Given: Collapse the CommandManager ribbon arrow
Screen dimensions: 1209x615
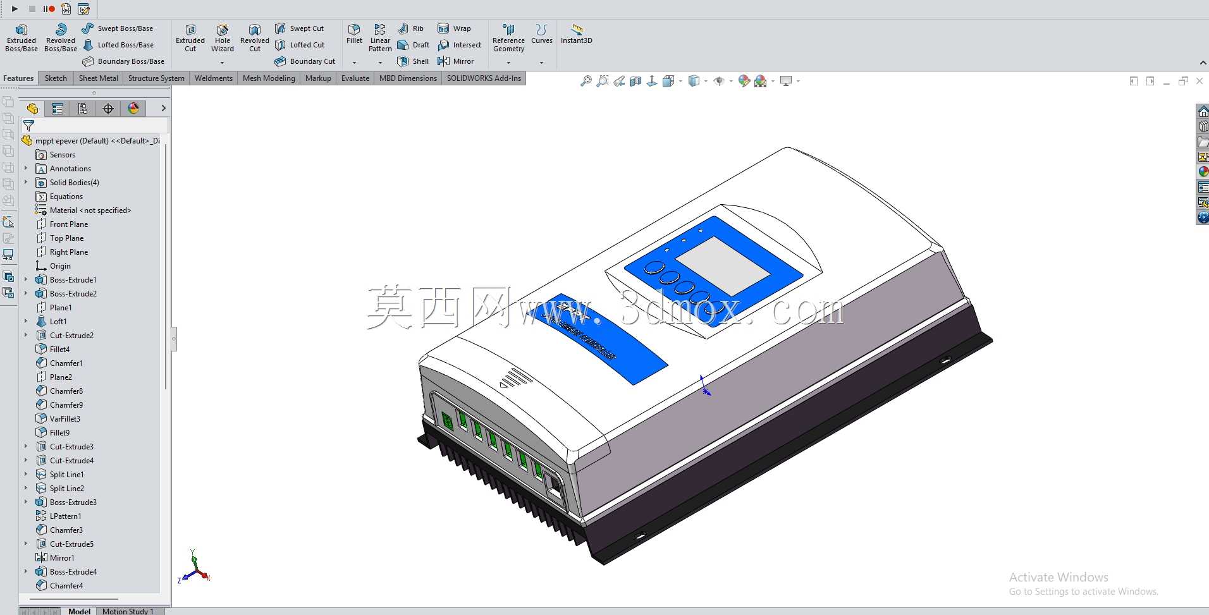Looking at the screenshot, I should point(1202,63).
